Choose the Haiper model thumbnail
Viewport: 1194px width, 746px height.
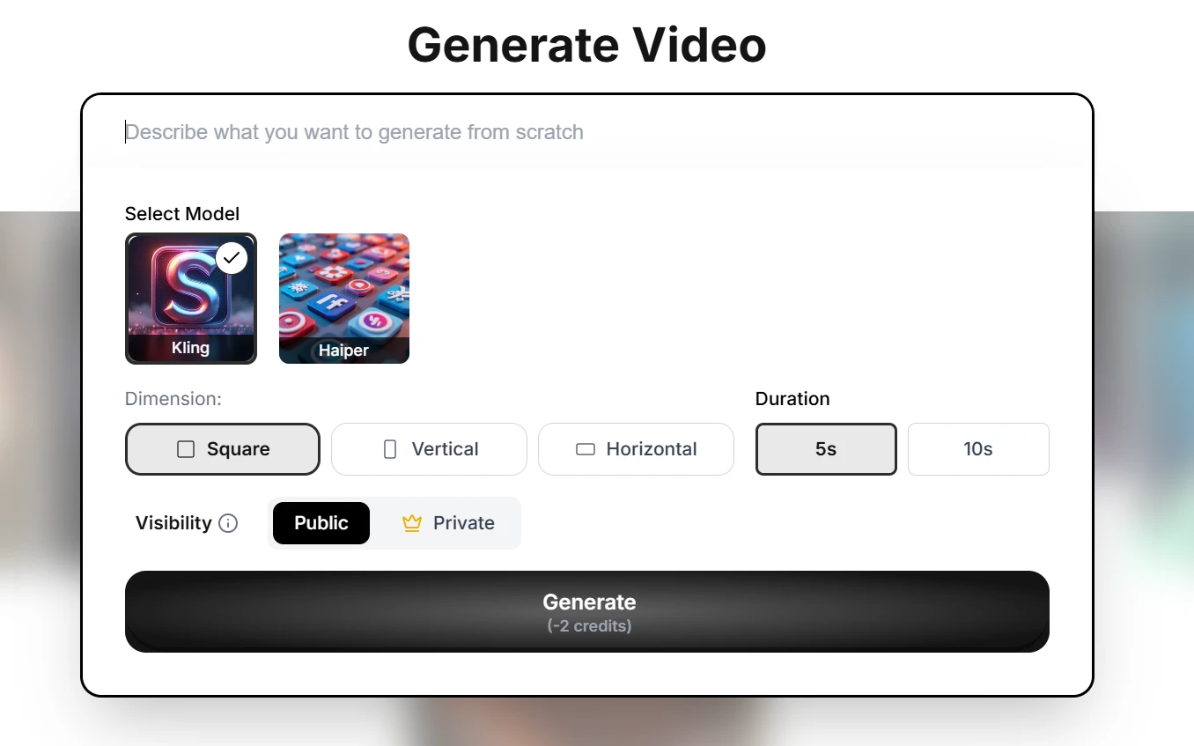tap(344, 299)
